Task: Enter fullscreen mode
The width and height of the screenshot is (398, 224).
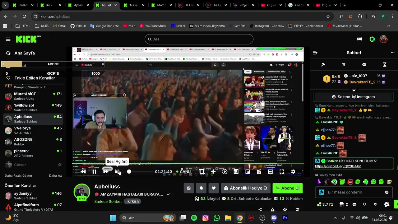Action: (x=282, y=171)
